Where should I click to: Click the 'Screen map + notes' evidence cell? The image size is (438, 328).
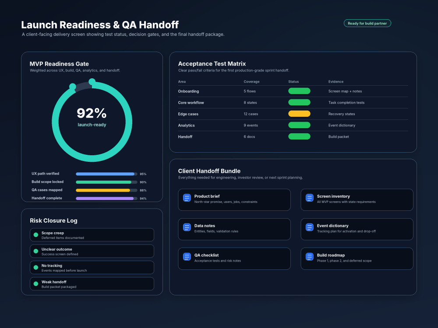tap(345, 91)
